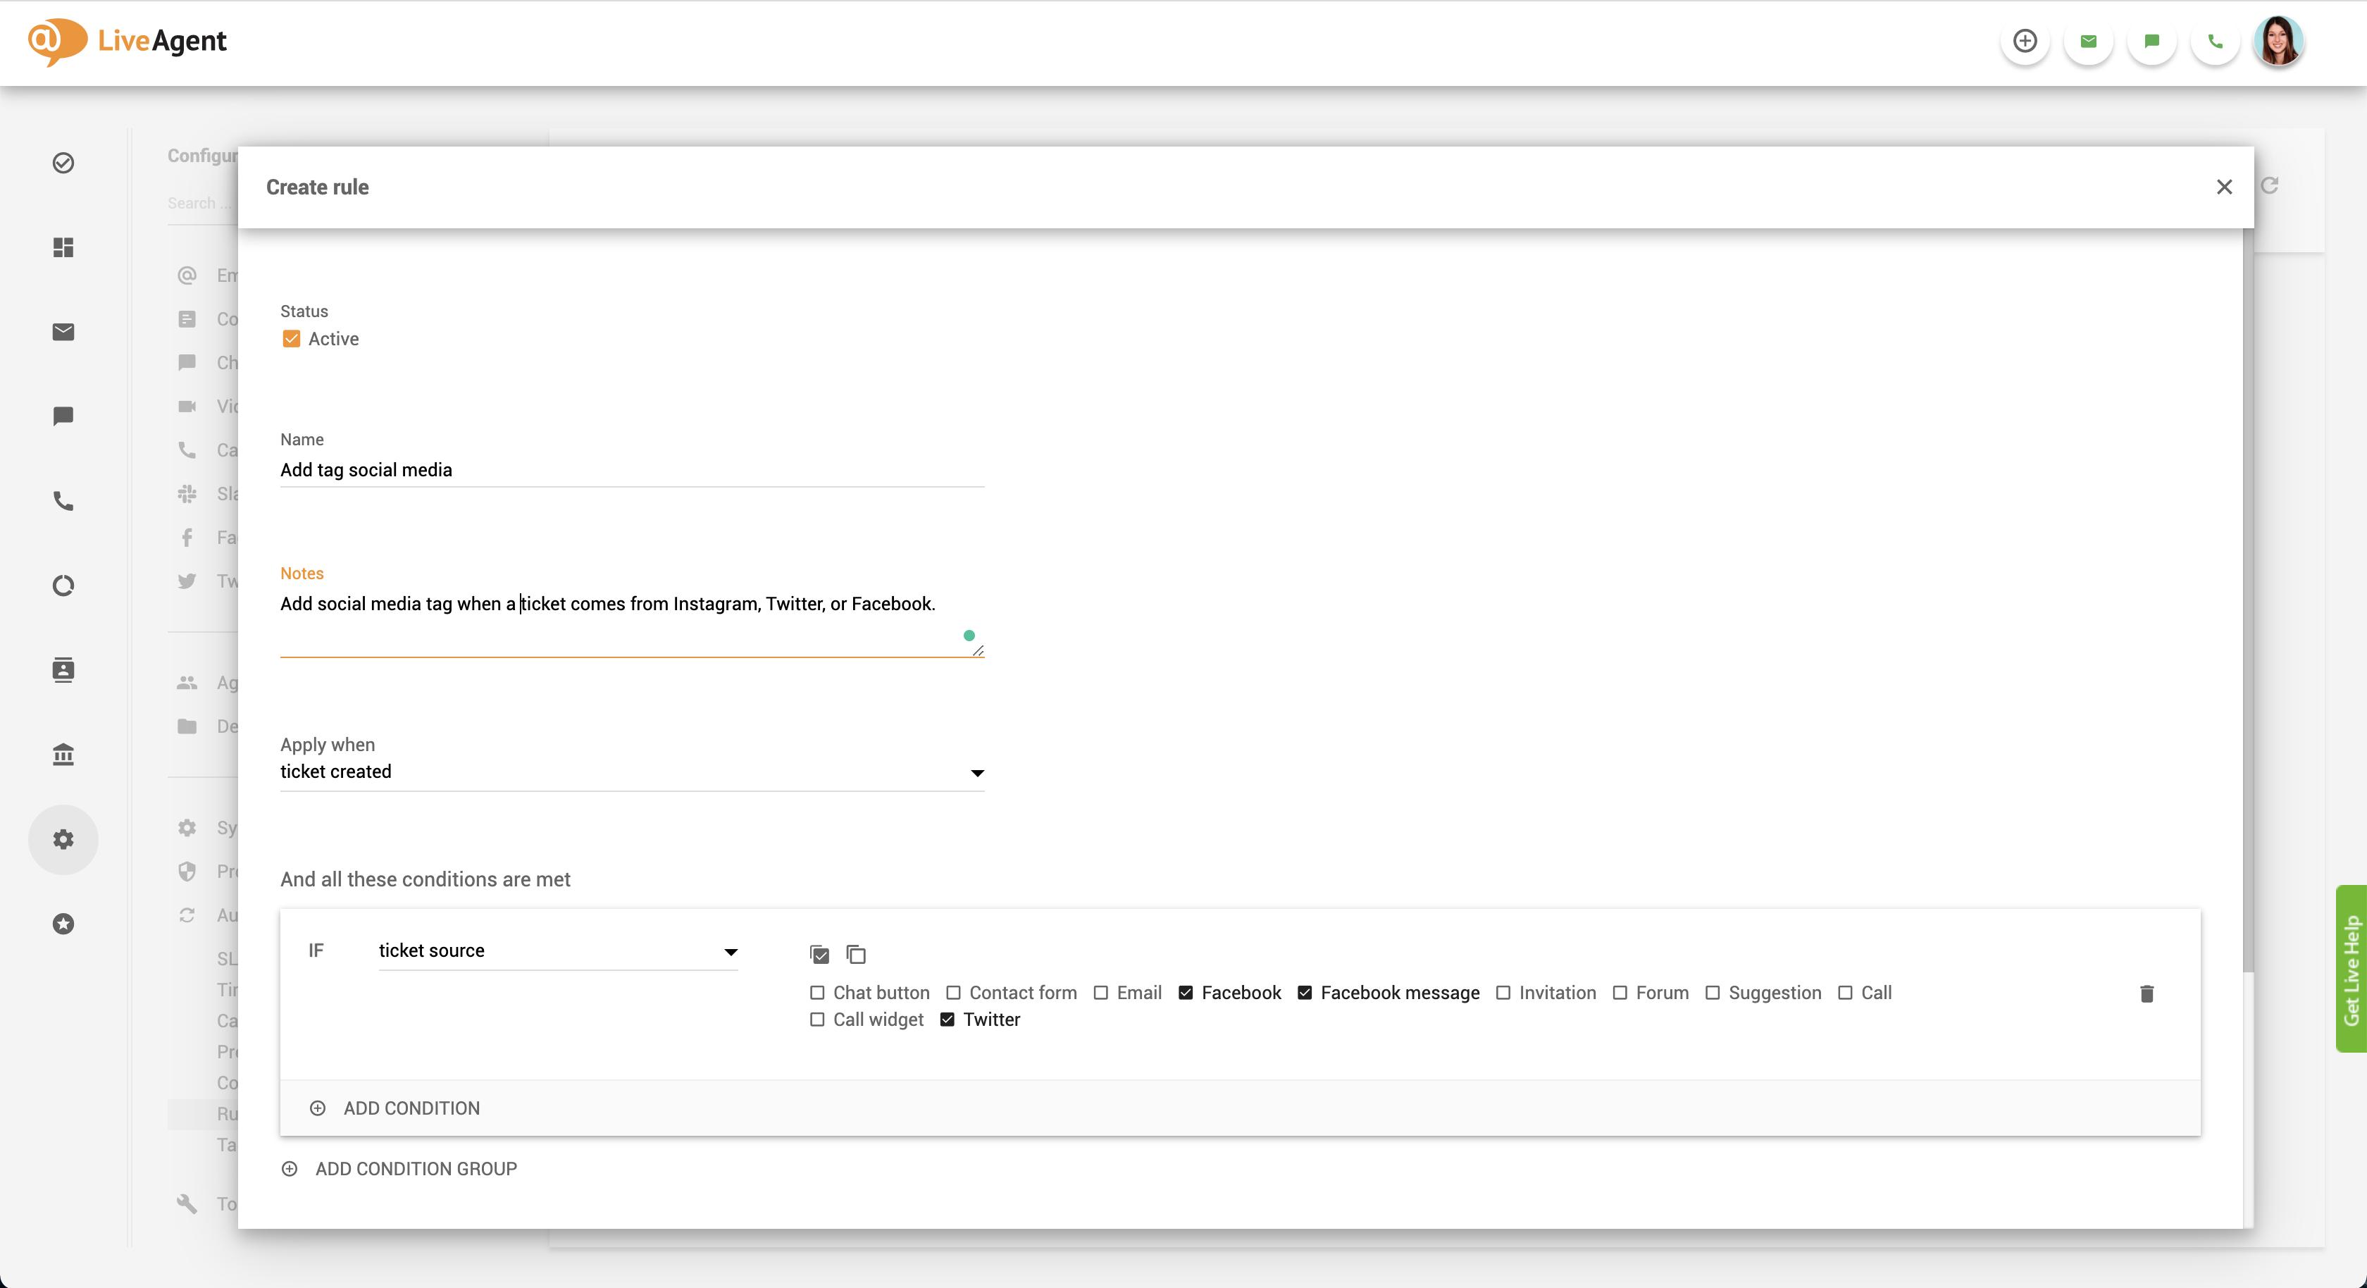
Task: Open the Tickets mail icon in sidebar
Action: 63,332
